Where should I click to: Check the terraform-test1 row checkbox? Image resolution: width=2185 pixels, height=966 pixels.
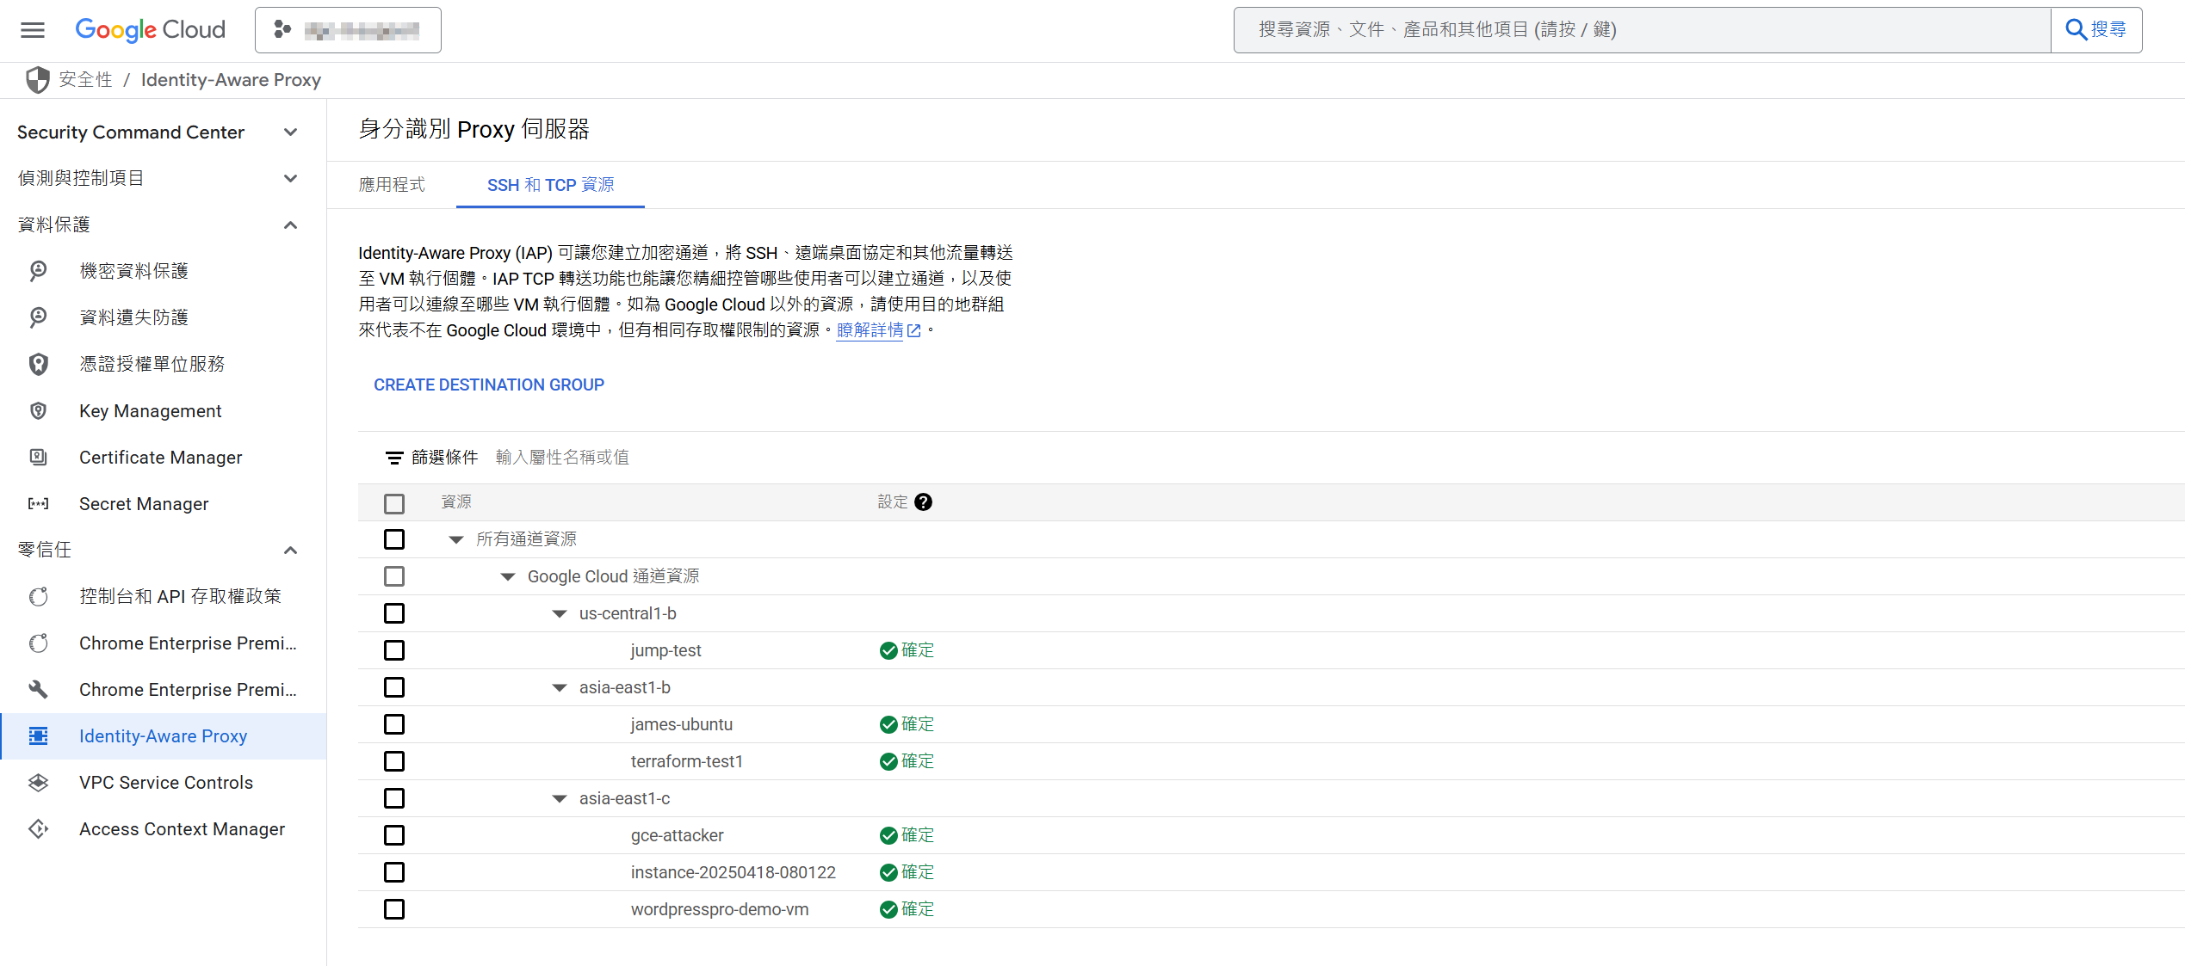tap(394, 761)
